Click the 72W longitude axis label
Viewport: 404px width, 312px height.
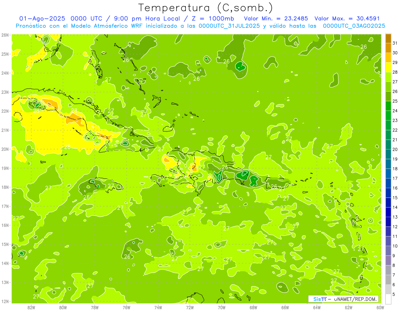(x=190, y=307)
